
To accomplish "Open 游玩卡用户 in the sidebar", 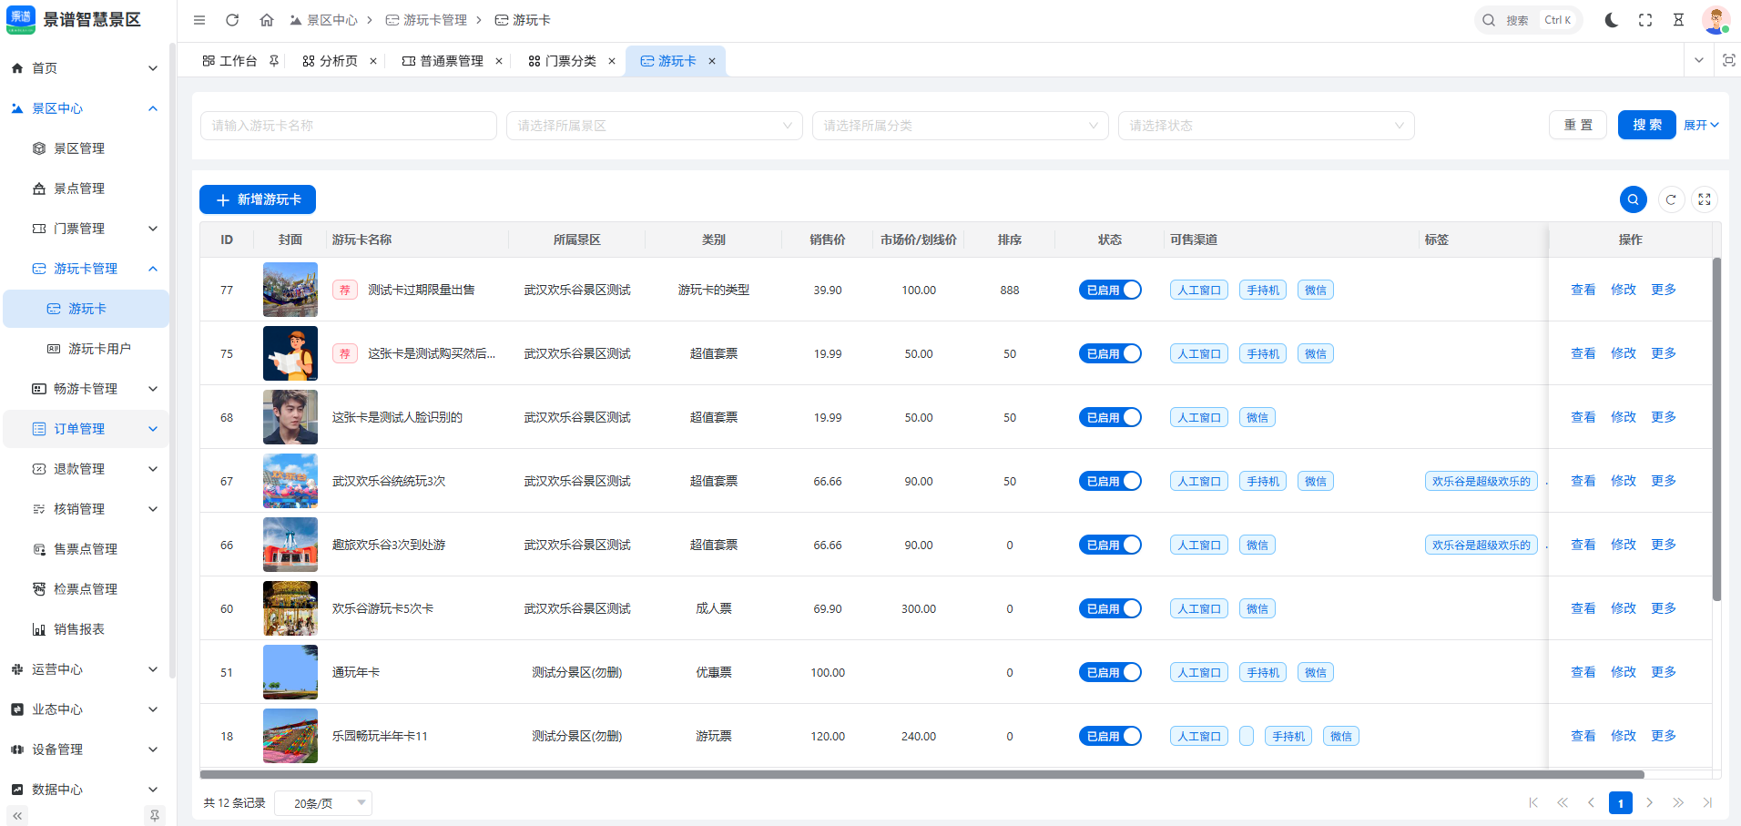I will coord(87,349).
